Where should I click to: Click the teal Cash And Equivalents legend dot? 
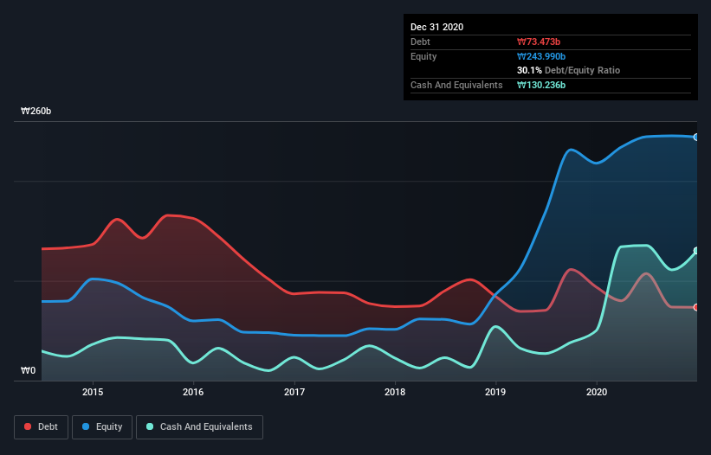150,426
